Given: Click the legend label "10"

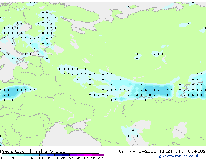Looking at the screenshot, I should 41,158.
